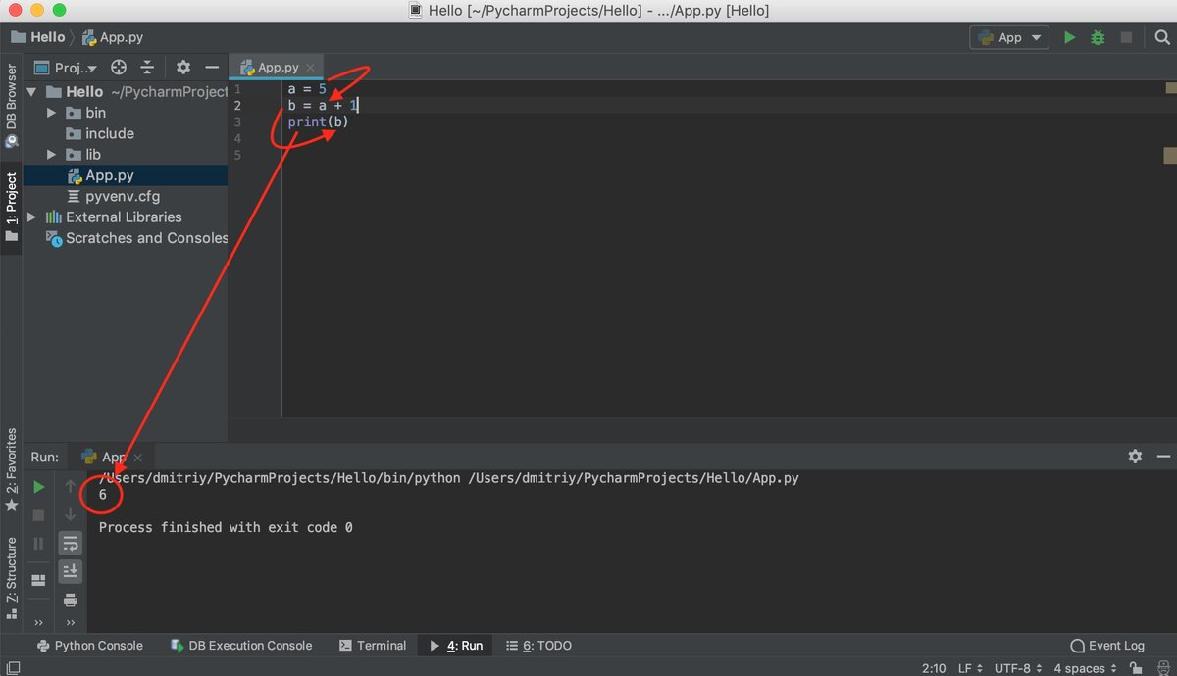Open UTF-8 encoding selector

coord(1017,668)
